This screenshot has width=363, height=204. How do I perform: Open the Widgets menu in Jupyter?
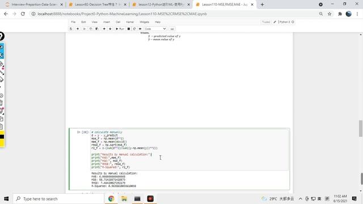coord(144,22)
